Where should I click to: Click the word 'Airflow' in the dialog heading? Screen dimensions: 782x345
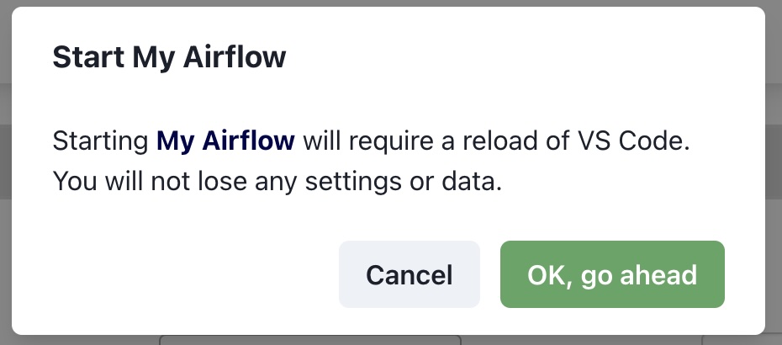235,56
